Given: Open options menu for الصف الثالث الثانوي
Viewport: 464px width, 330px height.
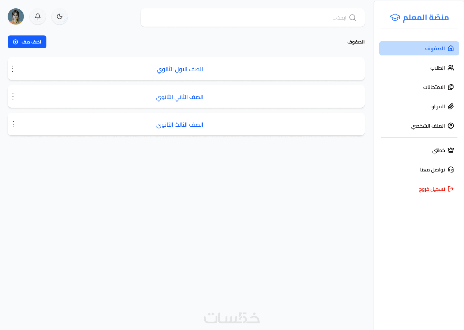Looking at the screenshot, I should (13, 124).
